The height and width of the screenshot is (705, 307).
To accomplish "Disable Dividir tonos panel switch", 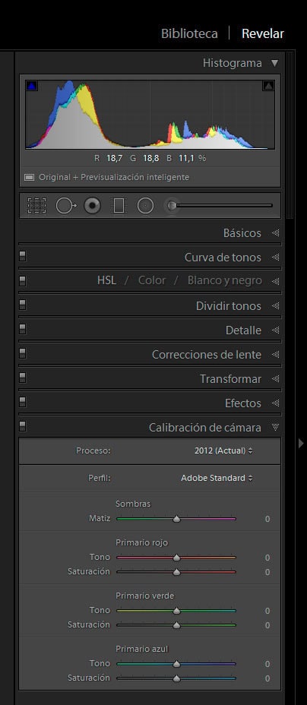I will (23, 305).
